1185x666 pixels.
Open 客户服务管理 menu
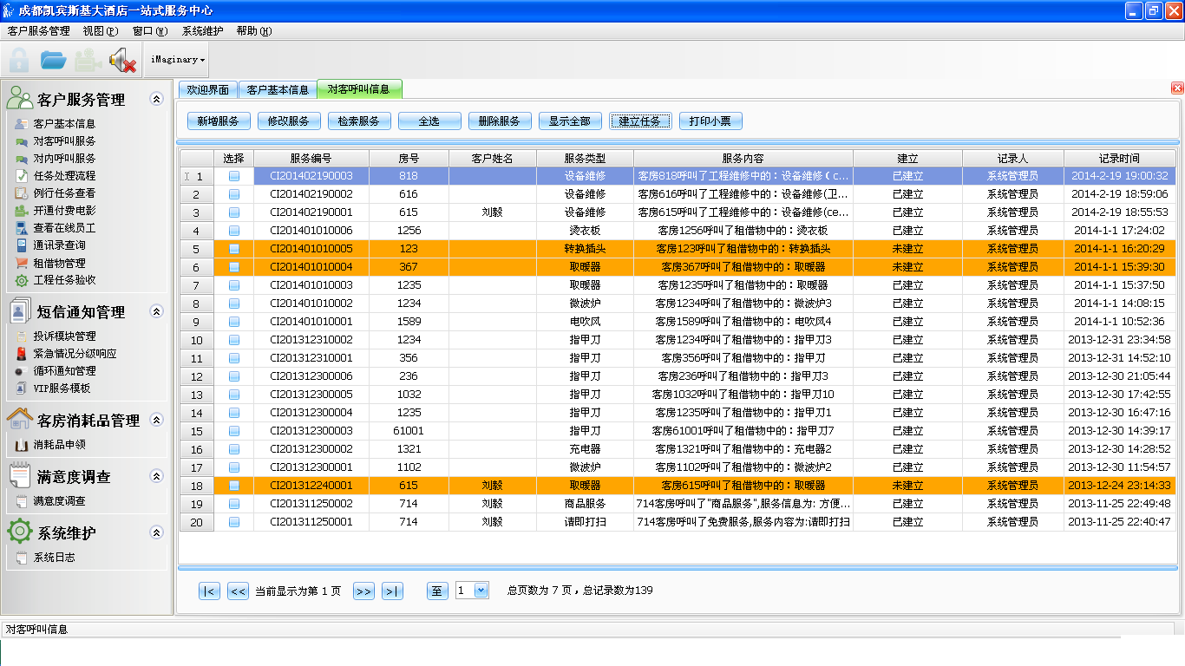pos(39,31)
